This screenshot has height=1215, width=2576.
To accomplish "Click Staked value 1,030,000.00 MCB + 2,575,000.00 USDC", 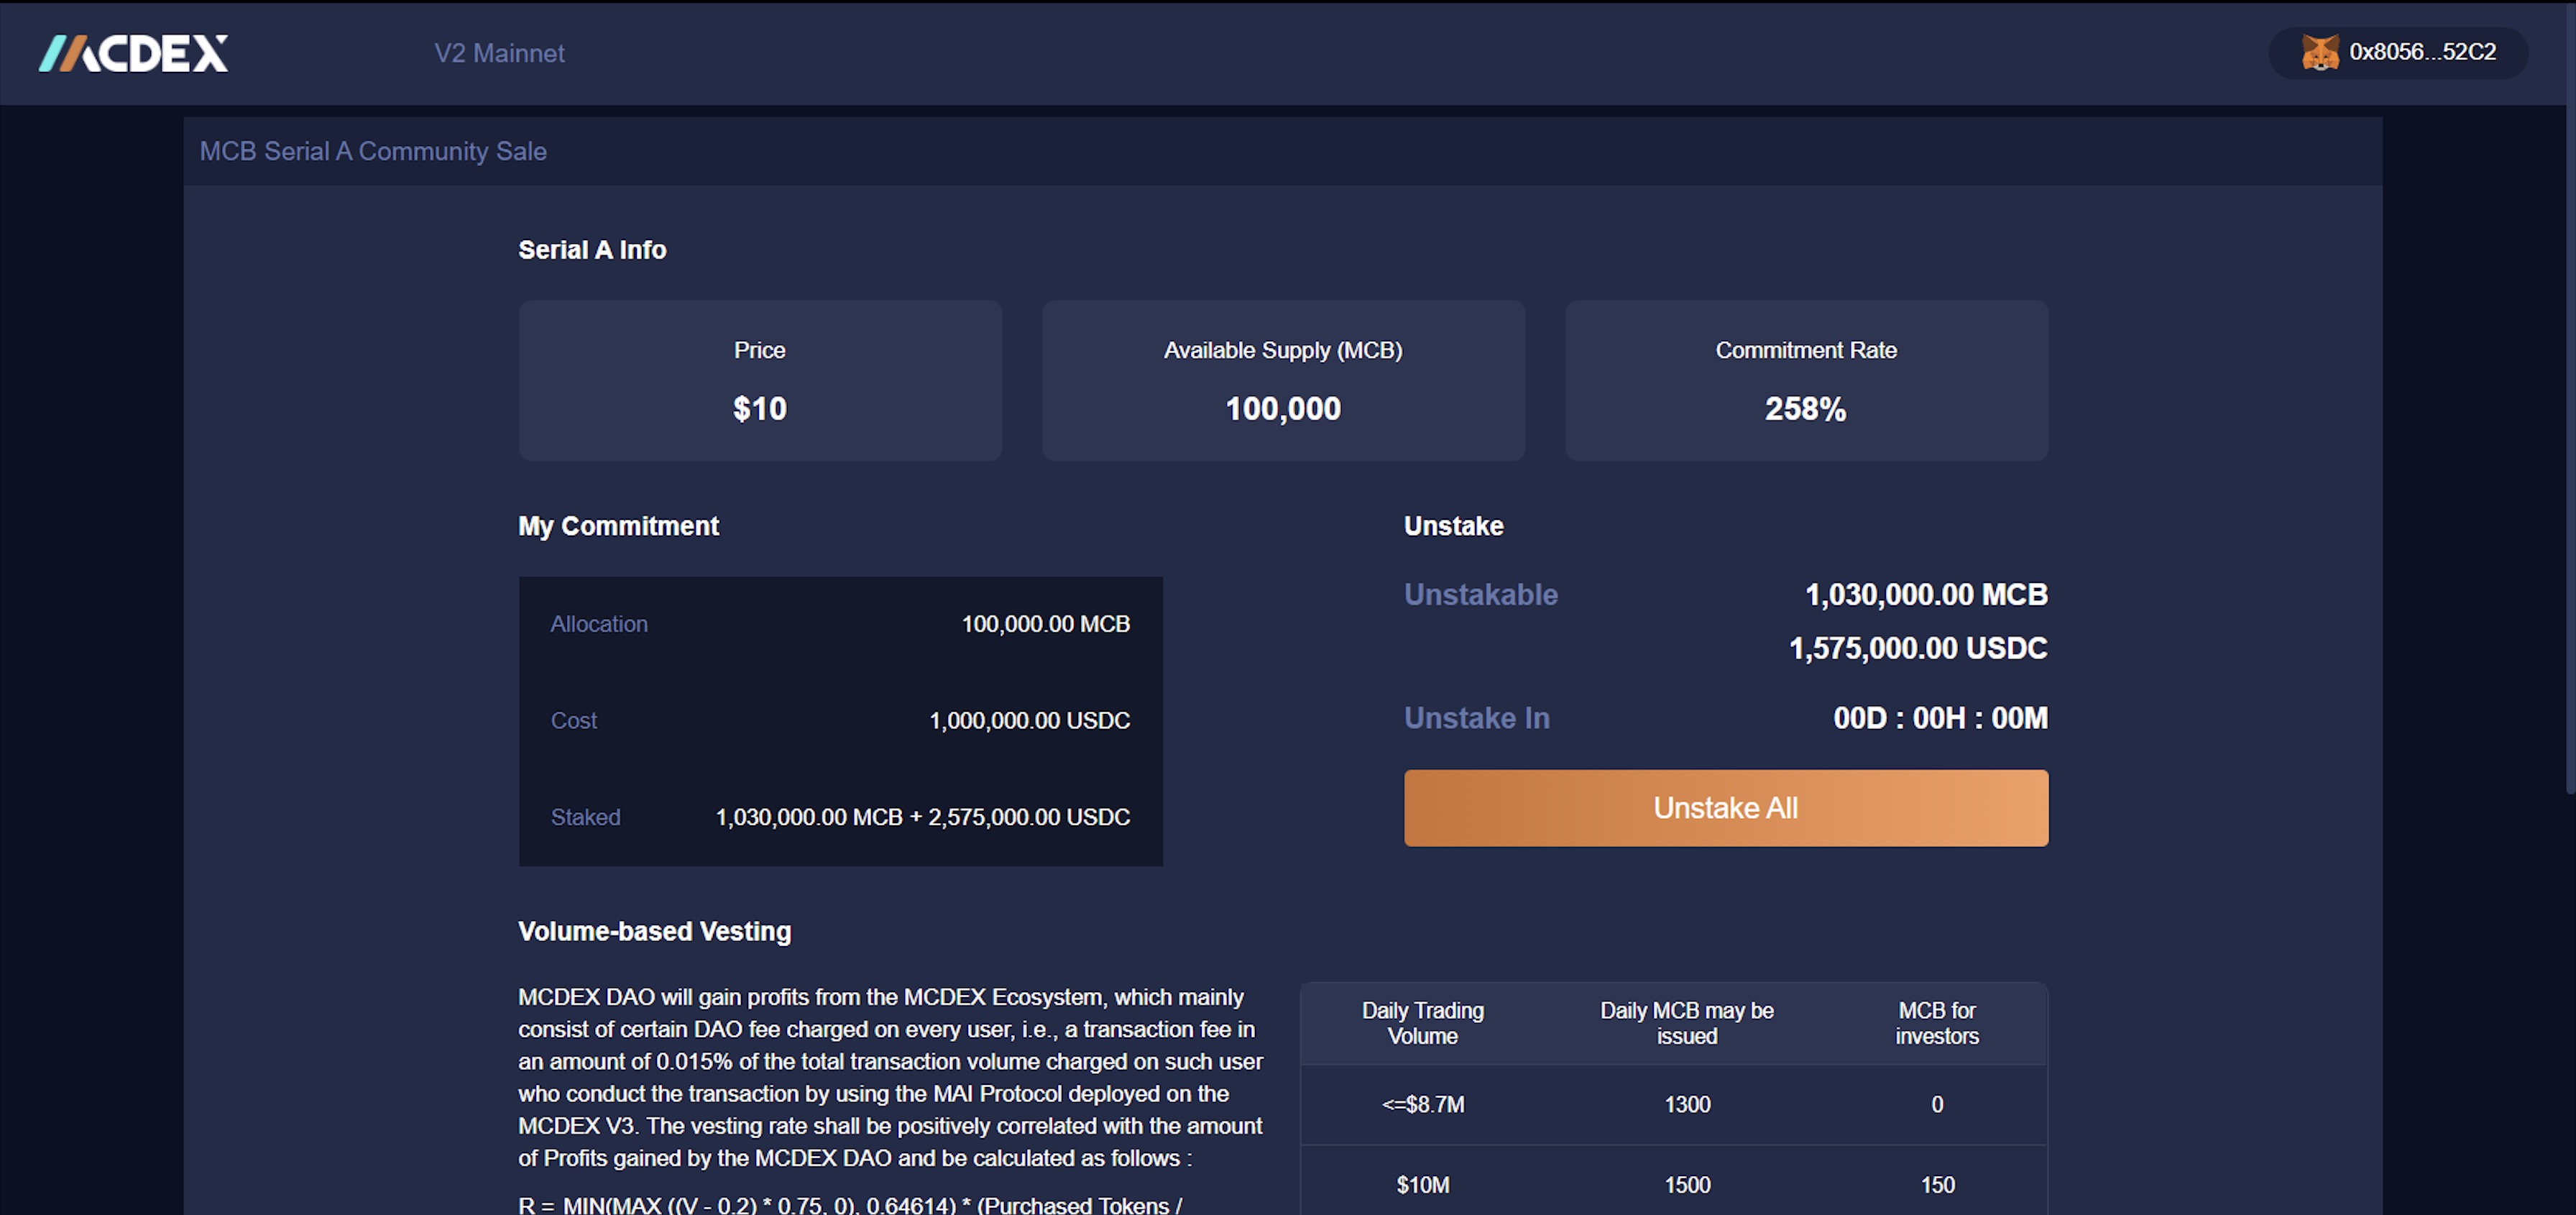I will point(923,817).
